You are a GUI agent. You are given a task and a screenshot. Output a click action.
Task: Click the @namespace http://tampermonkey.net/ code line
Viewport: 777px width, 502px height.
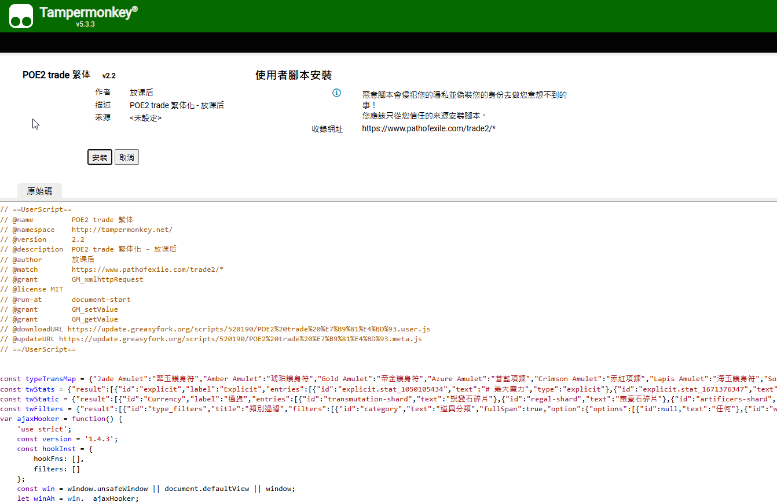[x=86, y=230]
